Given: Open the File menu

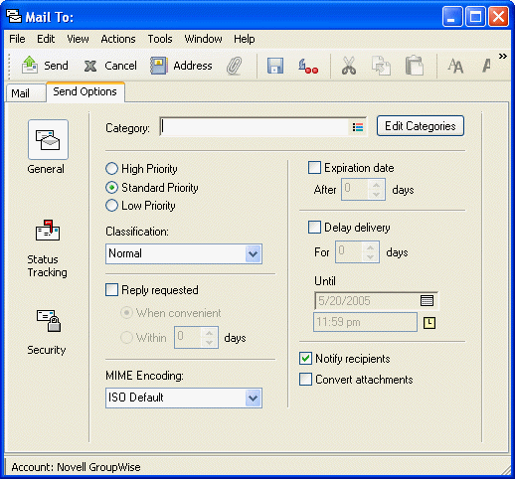Looking at the screenshot, I should tap(17, 39).
